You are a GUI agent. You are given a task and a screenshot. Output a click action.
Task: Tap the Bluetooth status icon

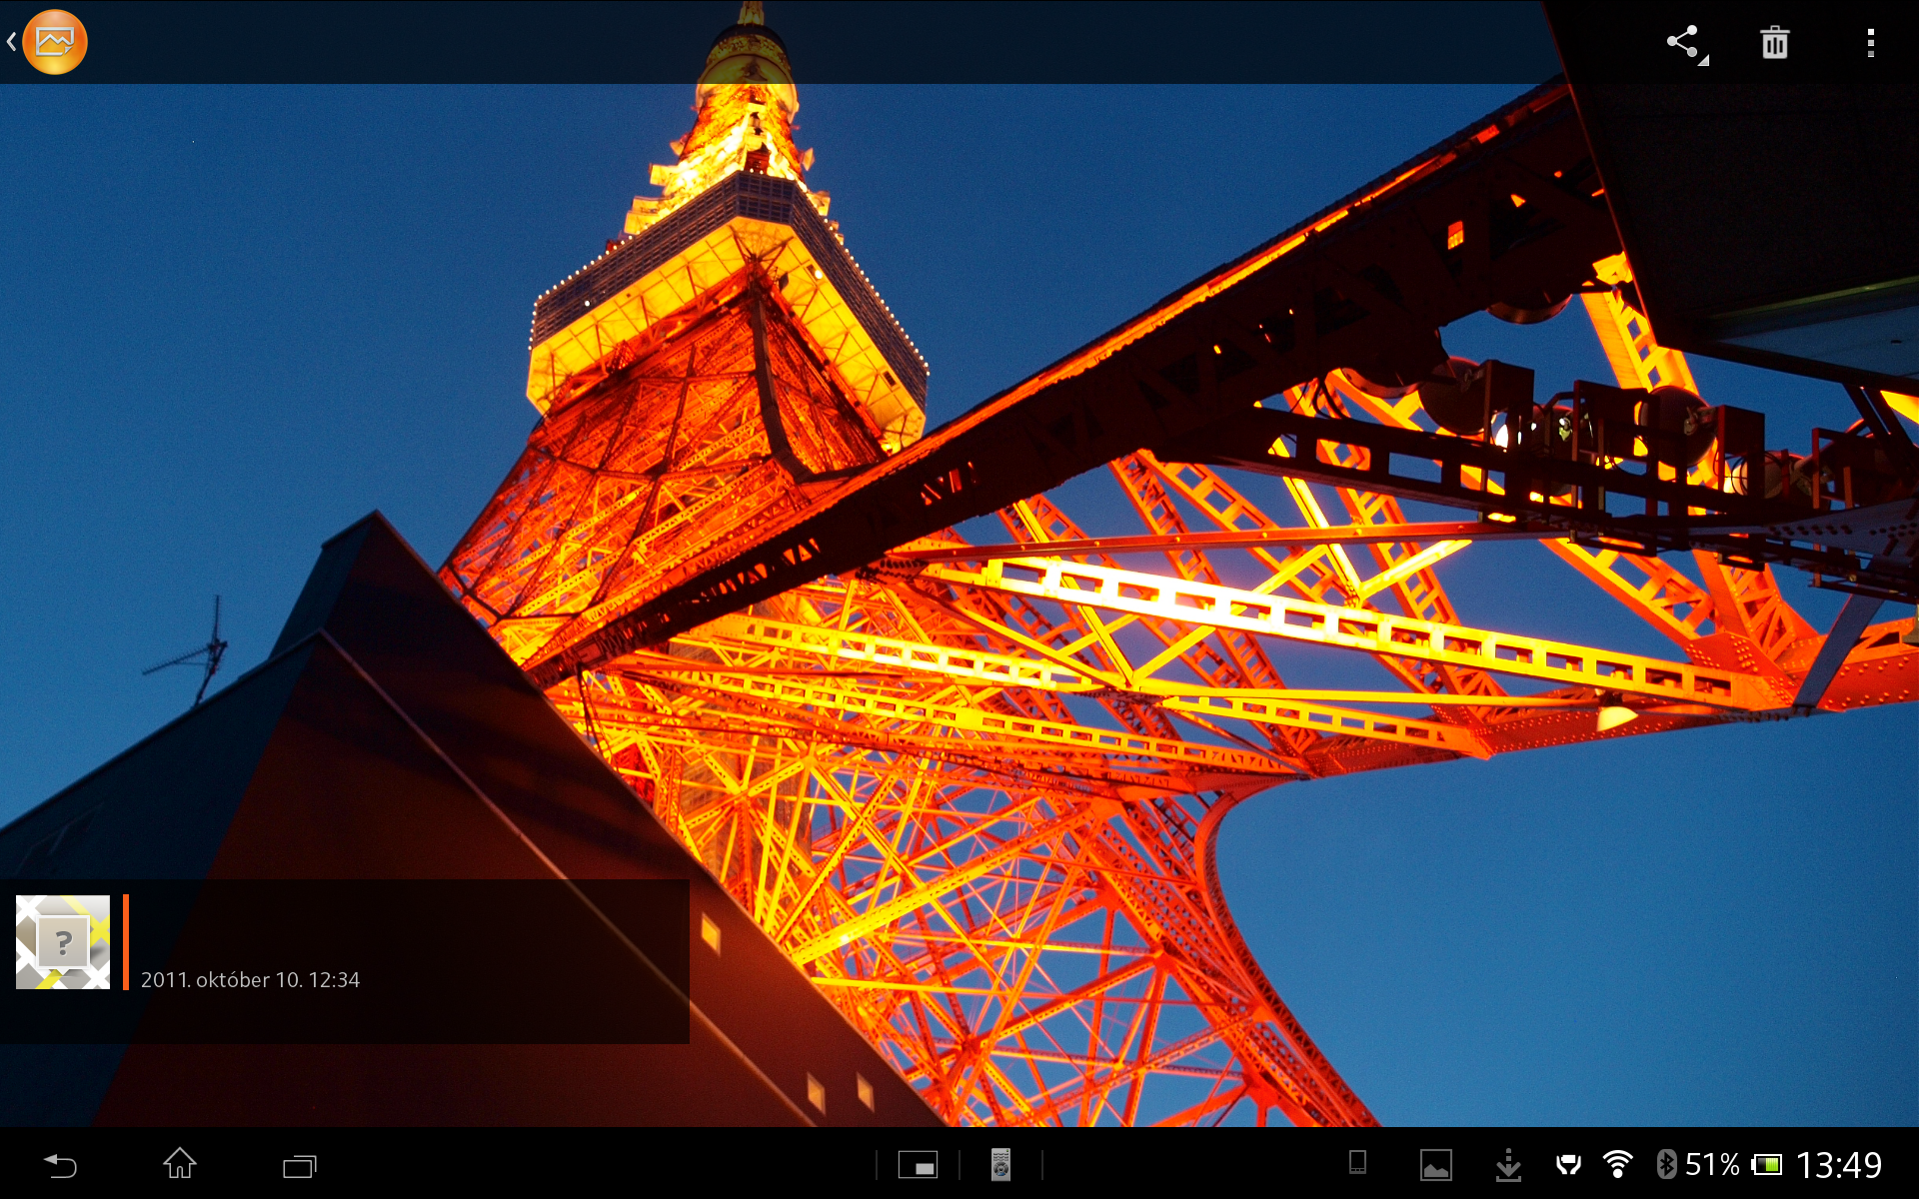(x=1665, y=1164)
